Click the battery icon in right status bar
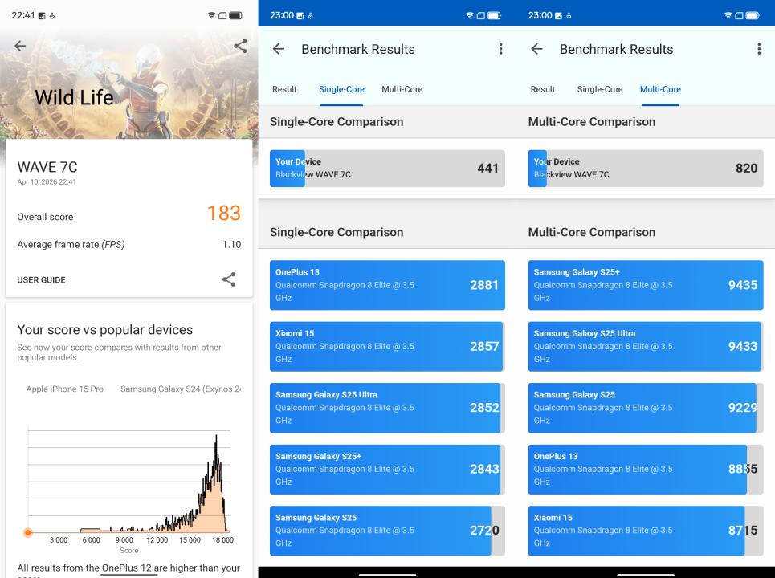Image resolution: width=775 pixels, height=578 pixels. 753,15
